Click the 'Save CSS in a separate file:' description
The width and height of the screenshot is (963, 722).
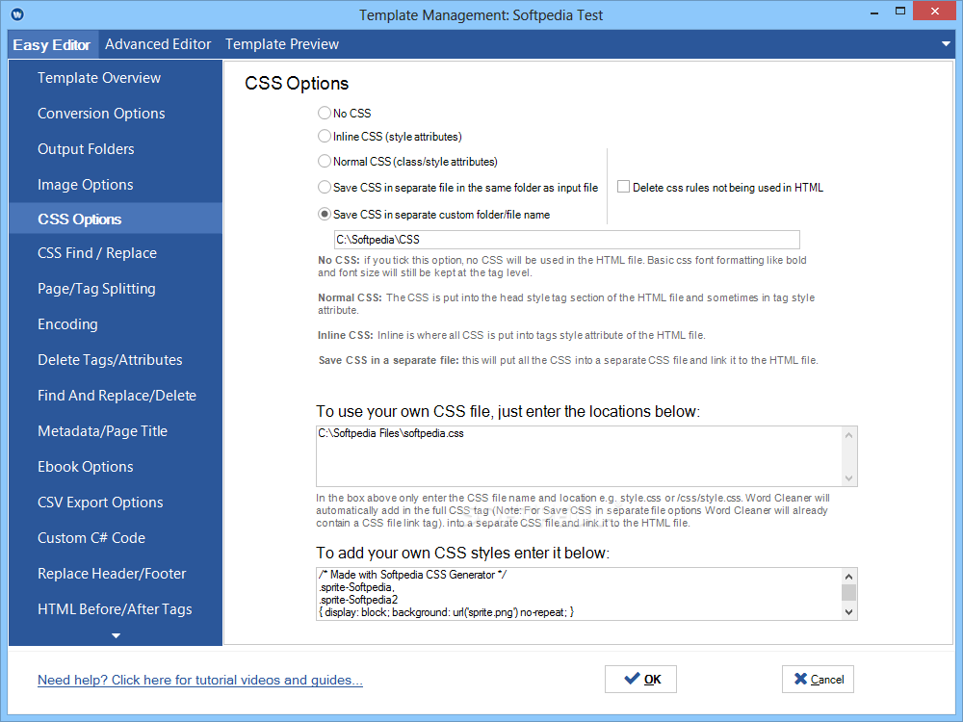click(x=568, y=360)
